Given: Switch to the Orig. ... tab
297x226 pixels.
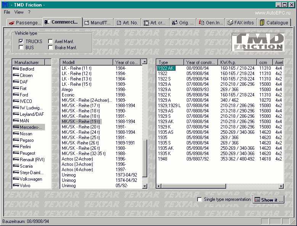Looking at the screenshot, I should (x=183, y=23).
